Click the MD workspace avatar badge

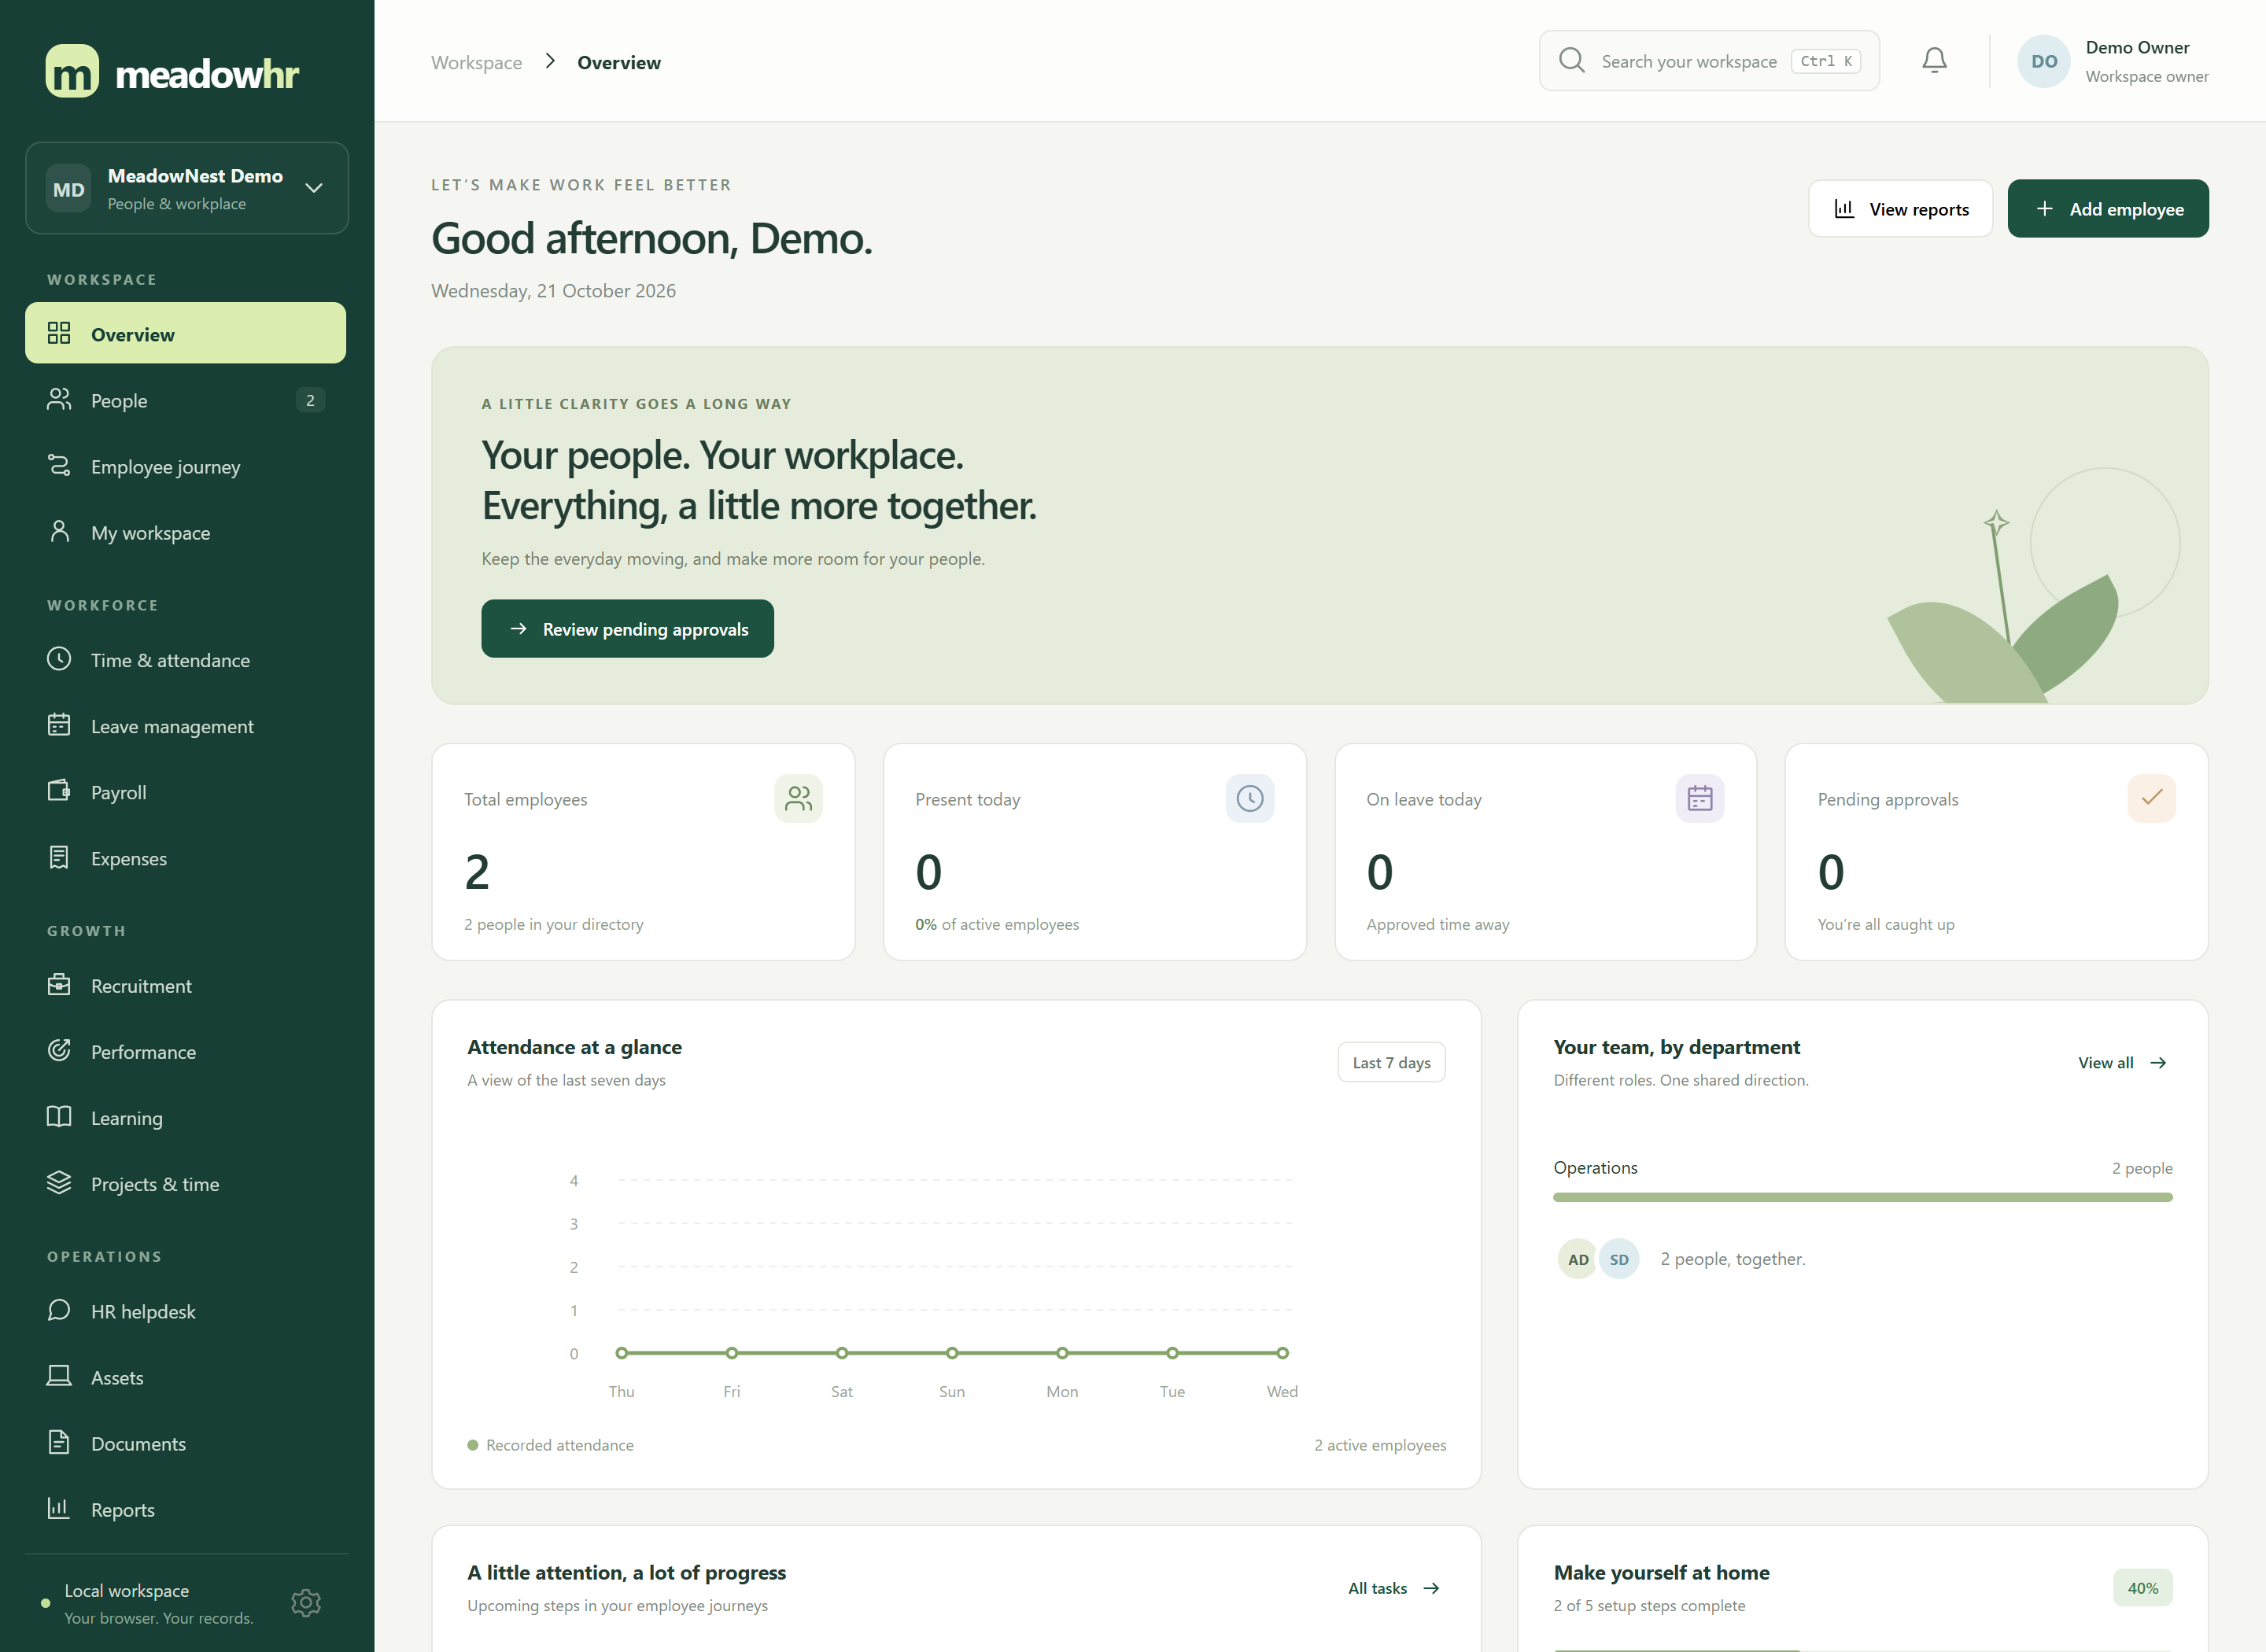click(69, 189)
